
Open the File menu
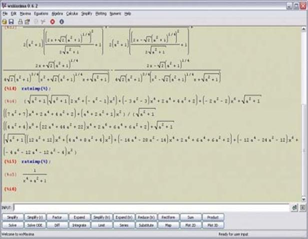pos(5,14)
